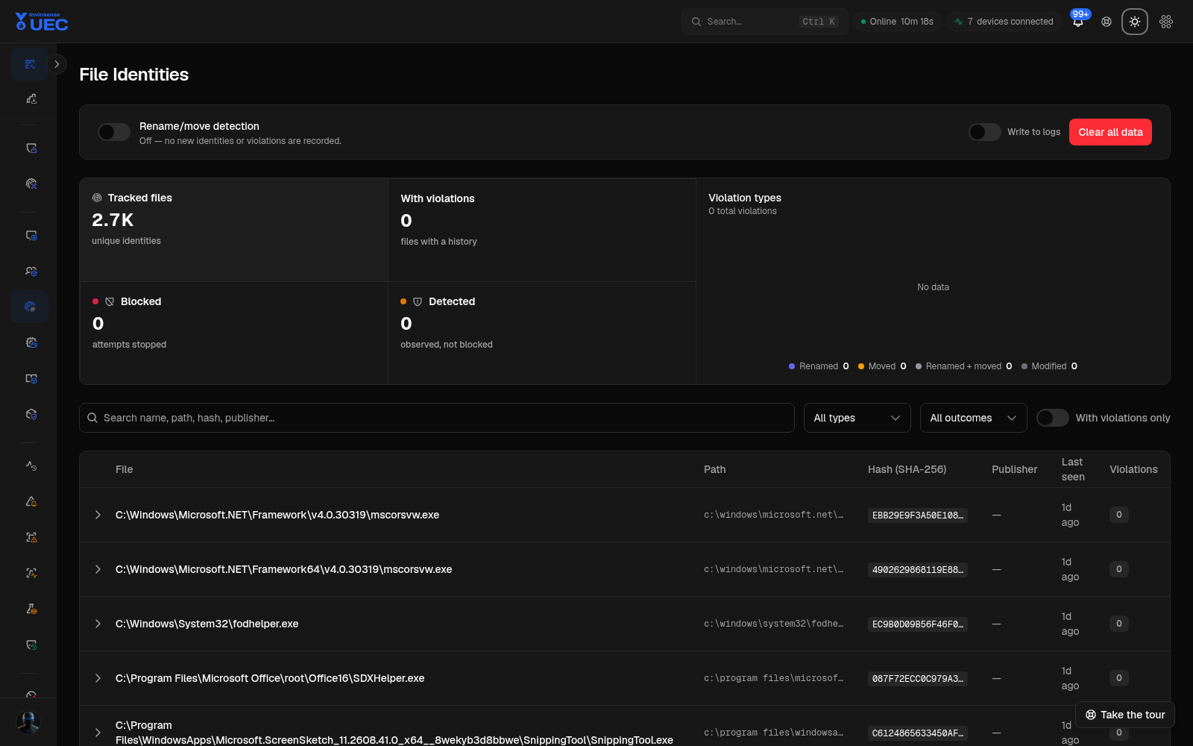Click the With violations stat card

pyautogui.click(x=542, y=230)
